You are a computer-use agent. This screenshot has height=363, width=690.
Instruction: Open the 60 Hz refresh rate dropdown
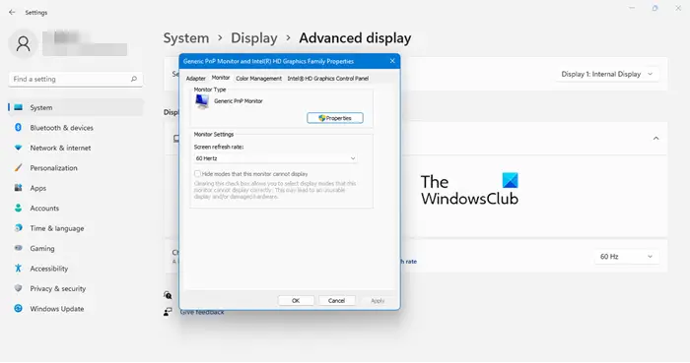pos(626,257)
